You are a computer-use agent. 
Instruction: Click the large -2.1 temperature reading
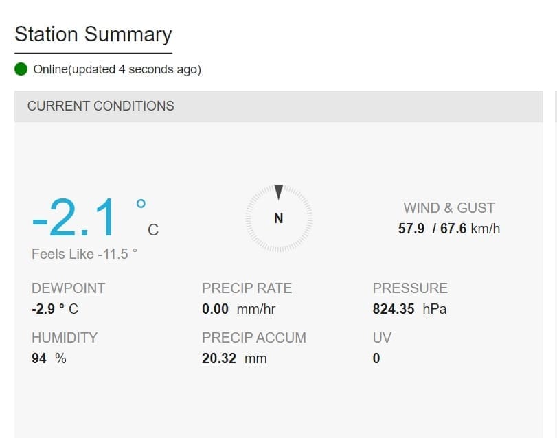pos(76,219)
